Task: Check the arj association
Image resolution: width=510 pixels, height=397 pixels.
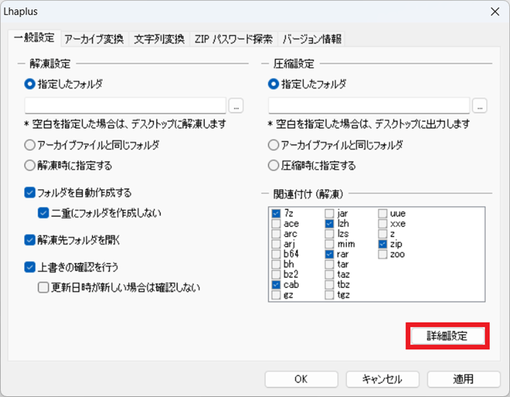Action: point(276,244)
